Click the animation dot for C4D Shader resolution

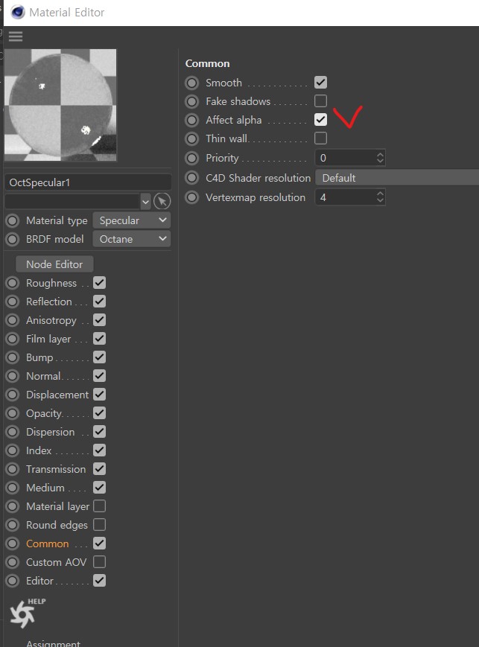click(x=191, y=178)
